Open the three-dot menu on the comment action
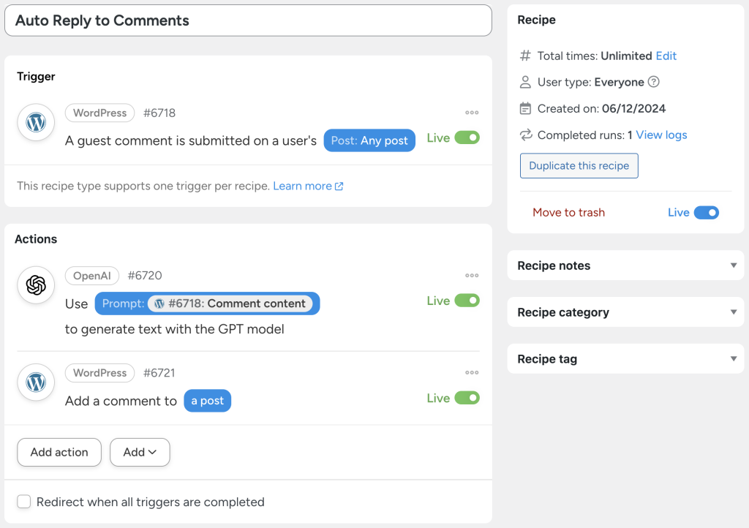Image resolution: width=749 pixels, height=528 pixels. click(x=472, y=372)
